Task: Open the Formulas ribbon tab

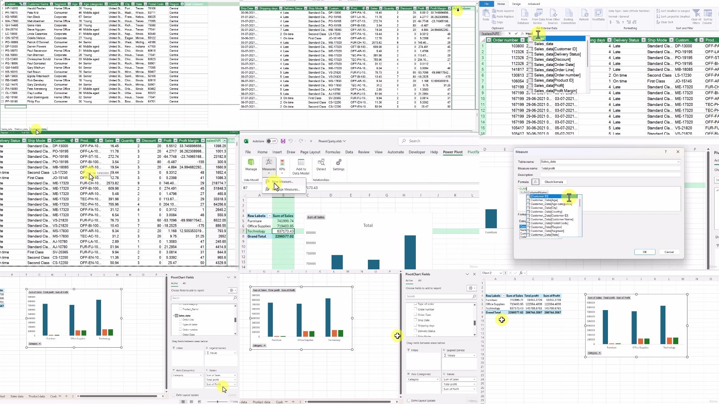Action: [333, 152]
